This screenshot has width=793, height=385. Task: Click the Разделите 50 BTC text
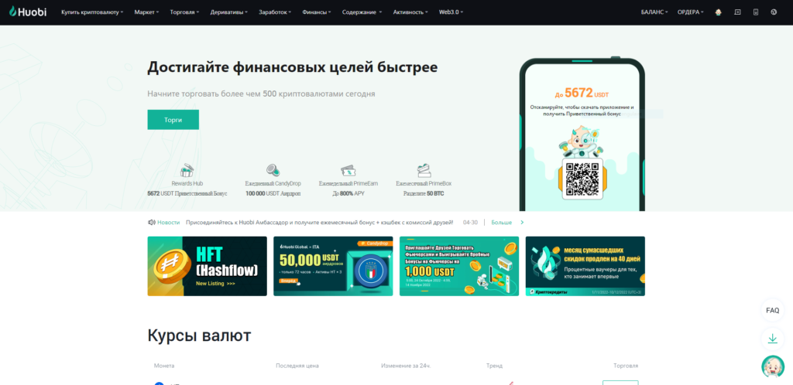pos(424,194)
